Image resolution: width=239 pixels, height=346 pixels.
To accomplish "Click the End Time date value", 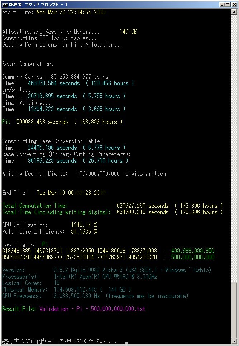I will tap(71, 193).
